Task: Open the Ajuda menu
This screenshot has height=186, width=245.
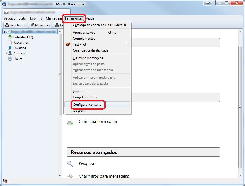Action: tap(90, 18)
